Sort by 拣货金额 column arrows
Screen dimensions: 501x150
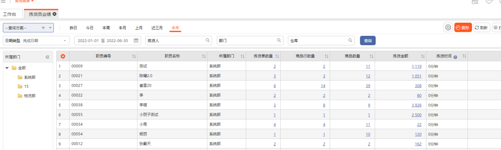(x=423, y=56)
